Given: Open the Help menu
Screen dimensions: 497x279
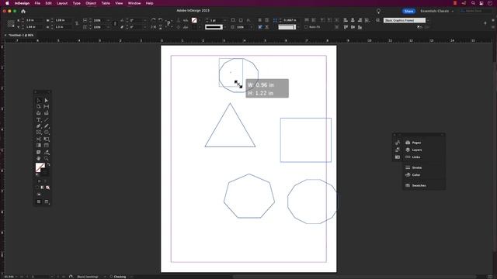Looking at the screenshot, I should point(150,3).
